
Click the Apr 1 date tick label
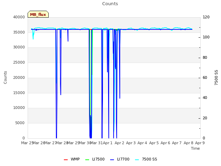tap(108, 143)
